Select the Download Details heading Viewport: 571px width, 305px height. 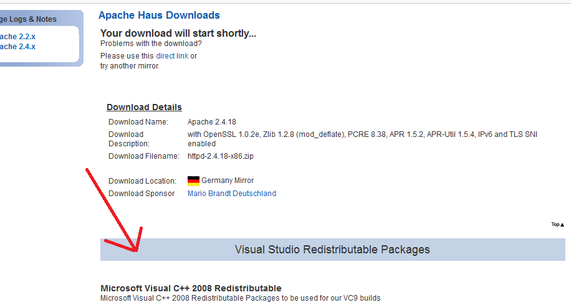[x=144, y=107]
